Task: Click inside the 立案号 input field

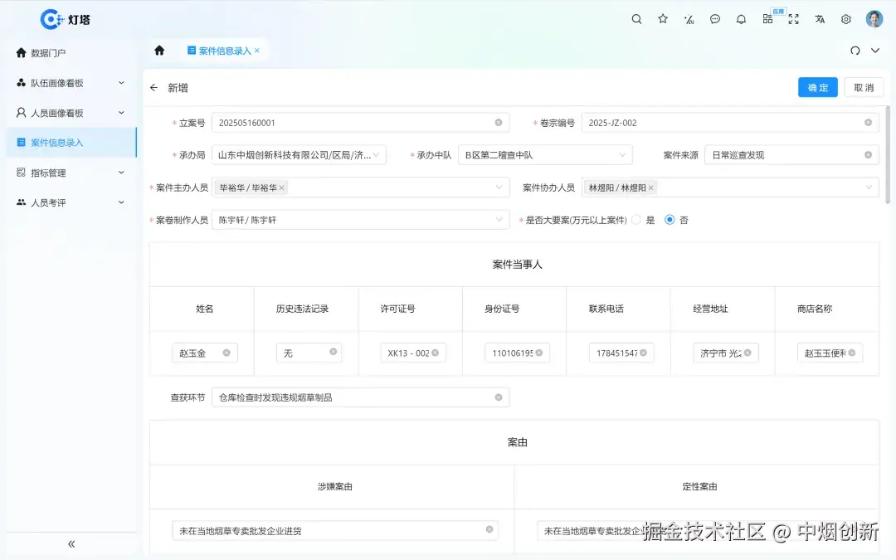Action: click(x=348, y=122)
